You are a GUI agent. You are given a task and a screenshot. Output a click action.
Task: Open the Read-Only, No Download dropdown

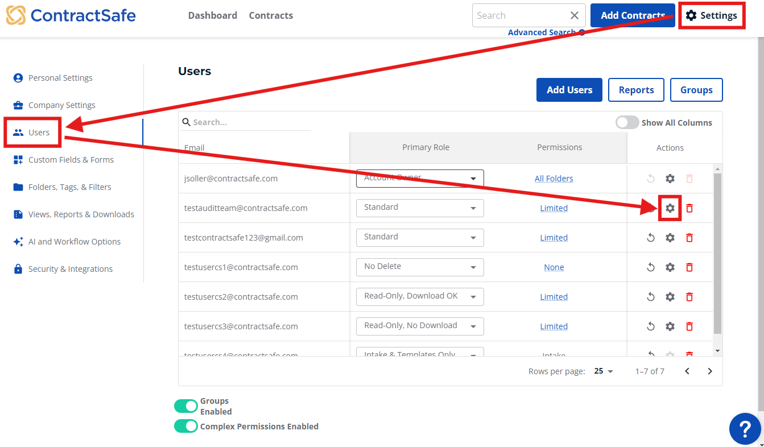tap(420, 326)
